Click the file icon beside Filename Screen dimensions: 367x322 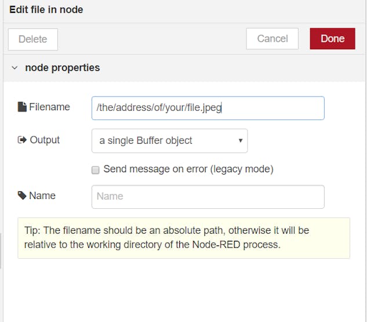click(22, 107)
